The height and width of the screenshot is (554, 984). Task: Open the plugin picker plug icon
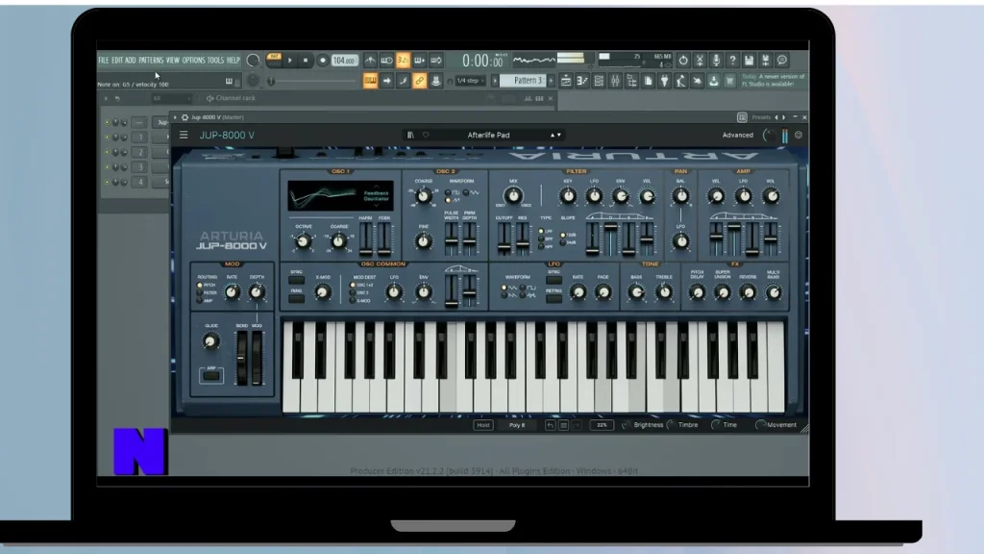click(x=664, y=81)
